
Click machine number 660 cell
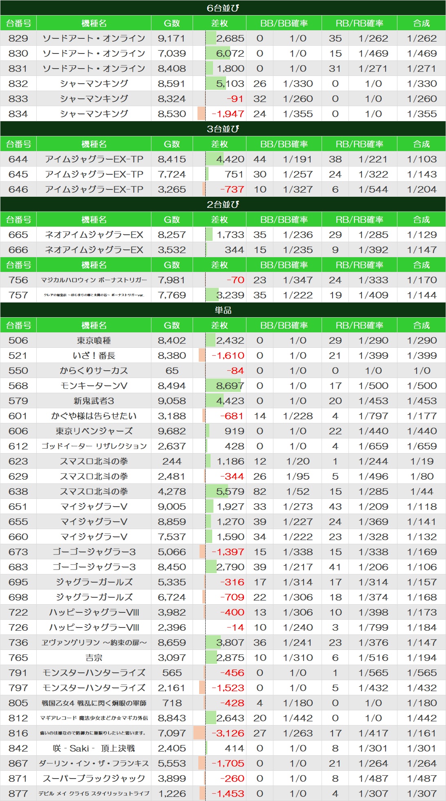[18, 537]
